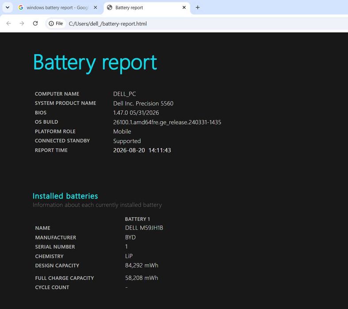
Task: Select the battery name DELL M59JH1B
Action: tap(144, 228)
